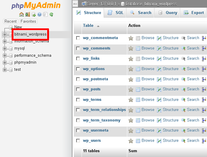
Task: Click the Log out door icon
Action: tap(27, 14)
